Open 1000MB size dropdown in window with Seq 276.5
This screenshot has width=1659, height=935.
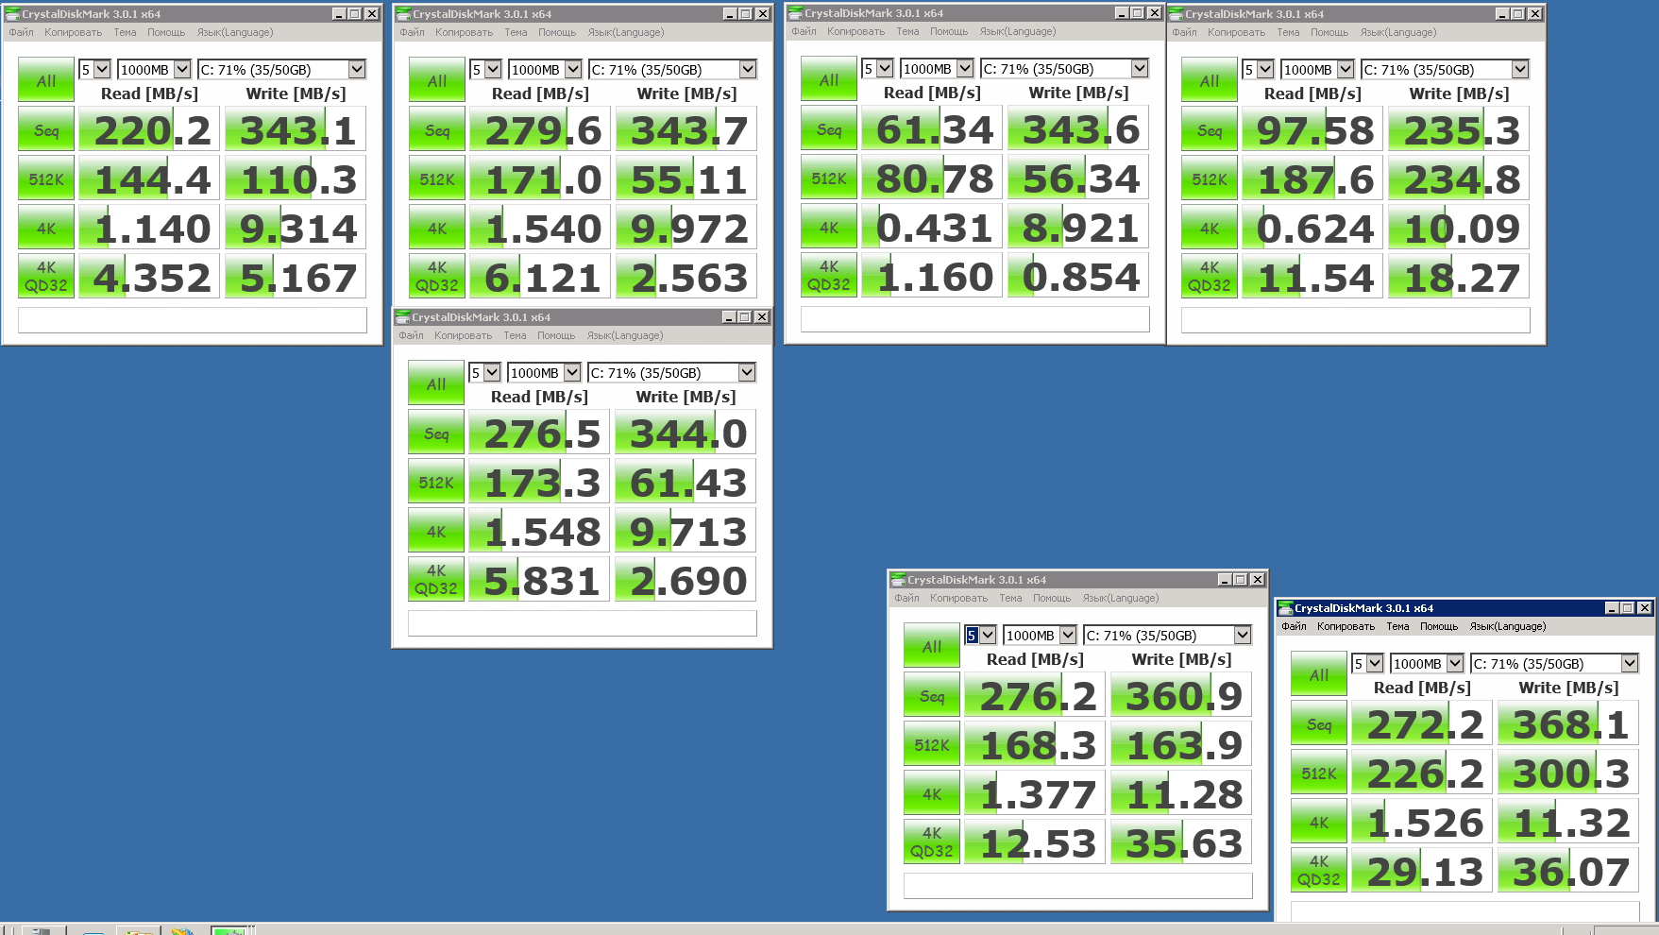544,372
